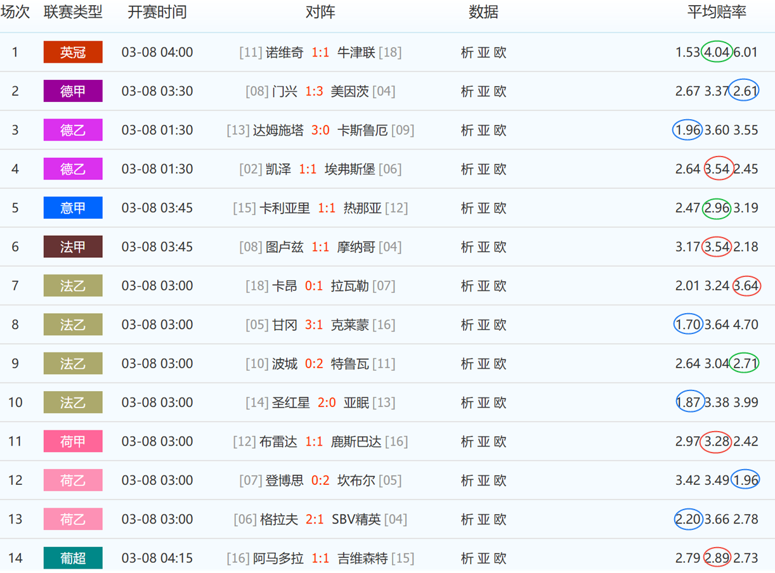
Task: Open team 埃弗斯堡 link
Action: point(349,169)
